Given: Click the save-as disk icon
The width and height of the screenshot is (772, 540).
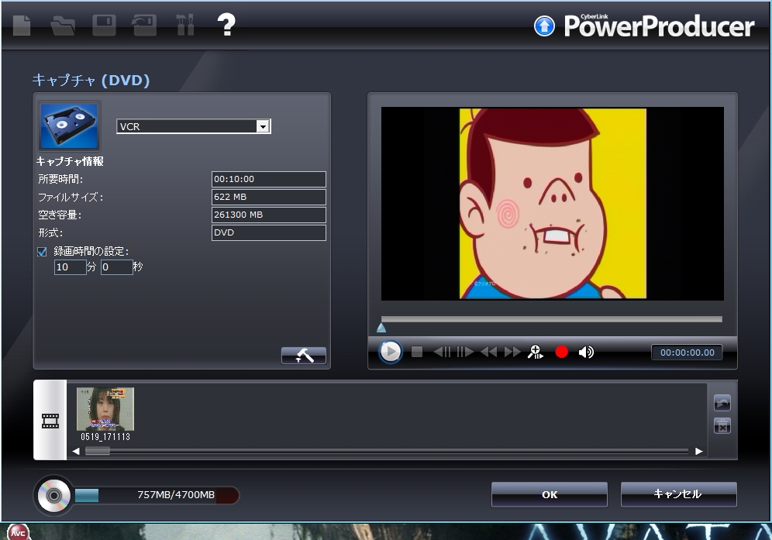Looking at the screenshot, I should point(144,25).
